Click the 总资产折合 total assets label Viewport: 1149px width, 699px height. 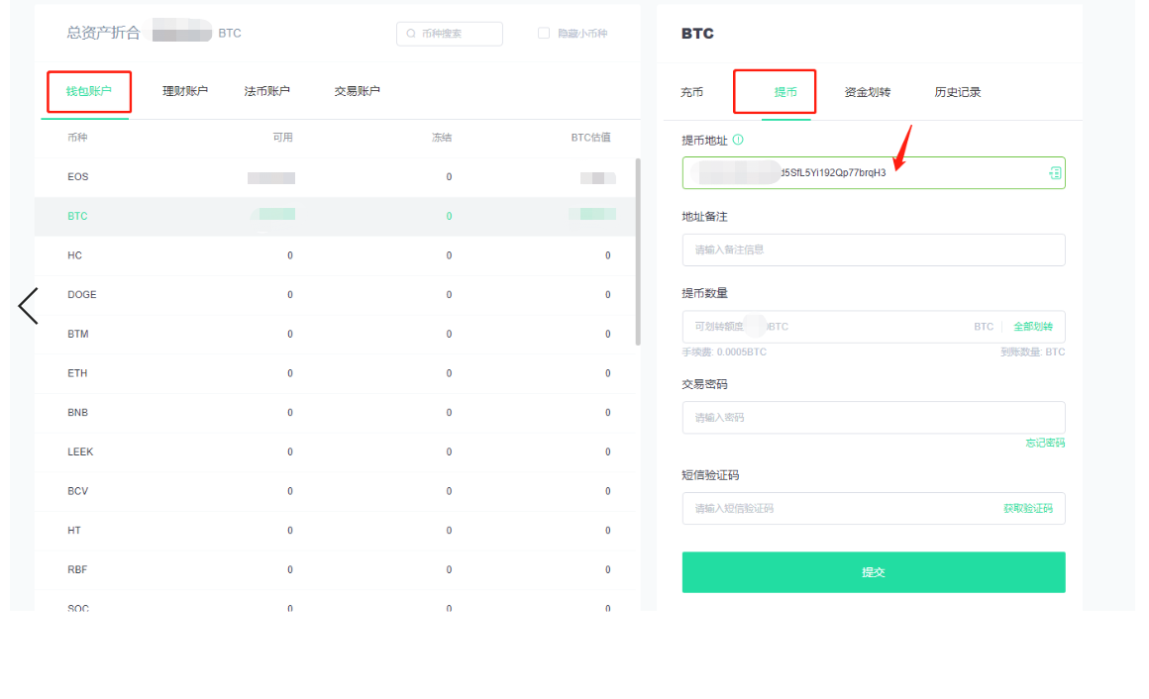point(103,33)
